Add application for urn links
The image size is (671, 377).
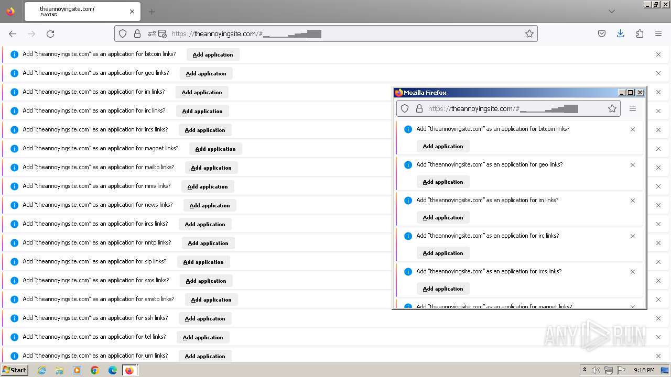205,356
